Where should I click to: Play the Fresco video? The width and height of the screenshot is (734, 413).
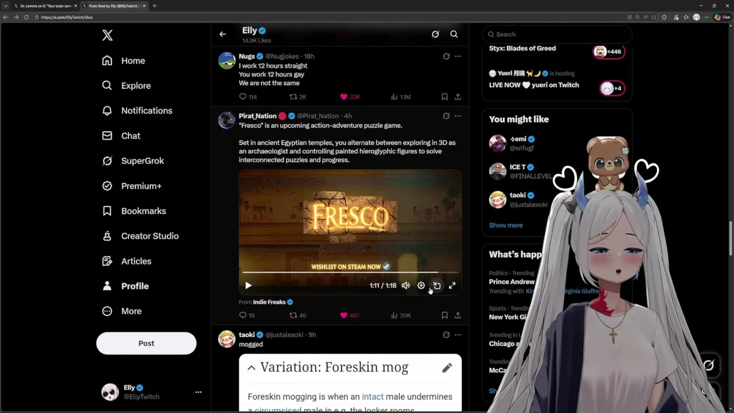(248, 286)
